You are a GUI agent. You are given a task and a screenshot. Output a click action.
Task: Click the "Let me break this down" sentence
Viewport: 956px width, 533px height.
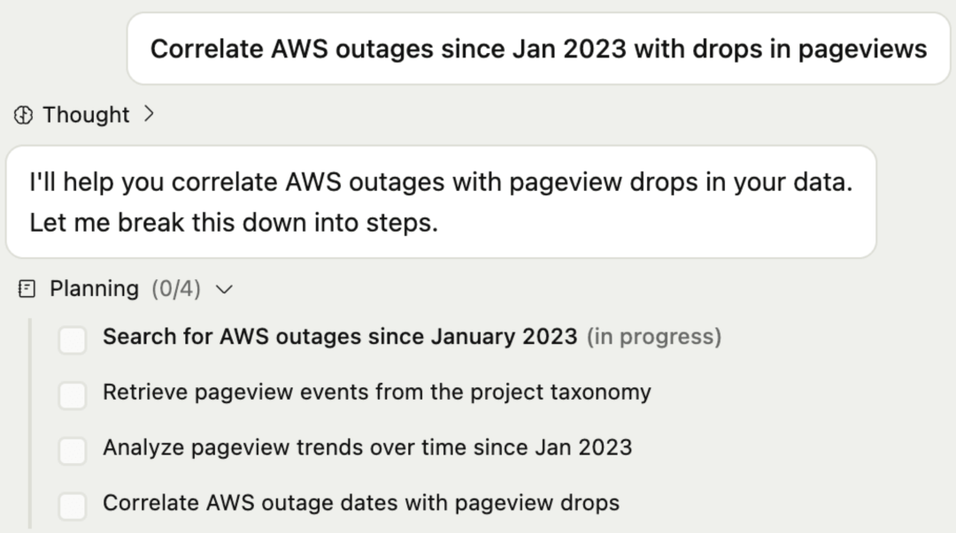[234, 222]
